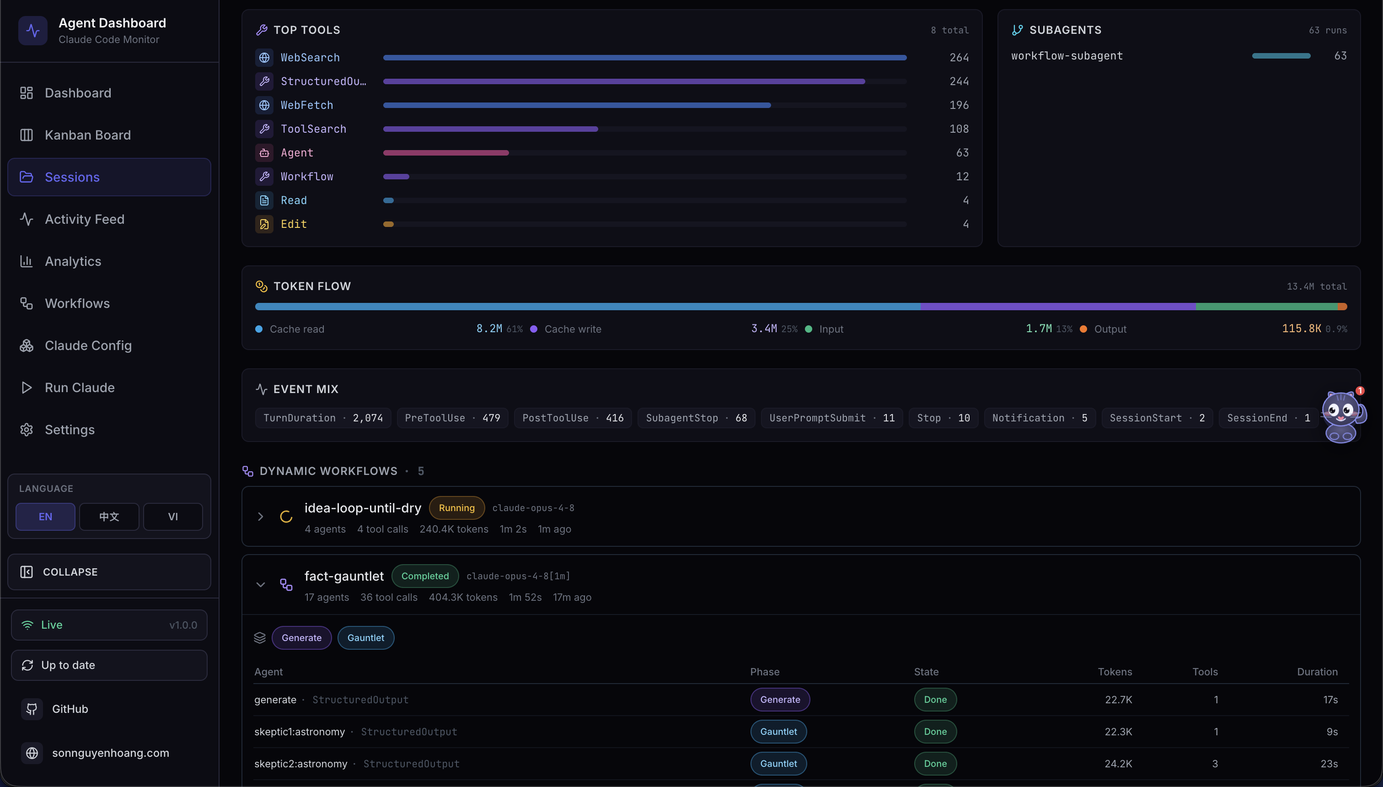
Task: Click the Running status badge
Action: (x=456, y=507)
